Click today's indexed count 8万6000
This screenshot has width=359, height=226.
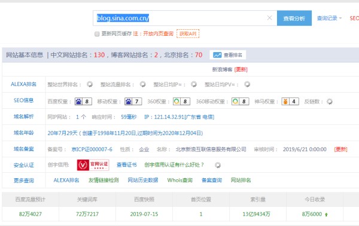(x=312, y=214)
